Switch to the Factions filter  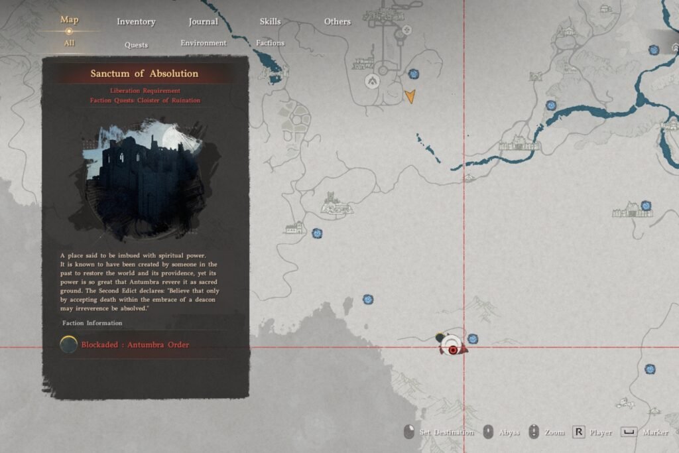(x=269, y=42)
